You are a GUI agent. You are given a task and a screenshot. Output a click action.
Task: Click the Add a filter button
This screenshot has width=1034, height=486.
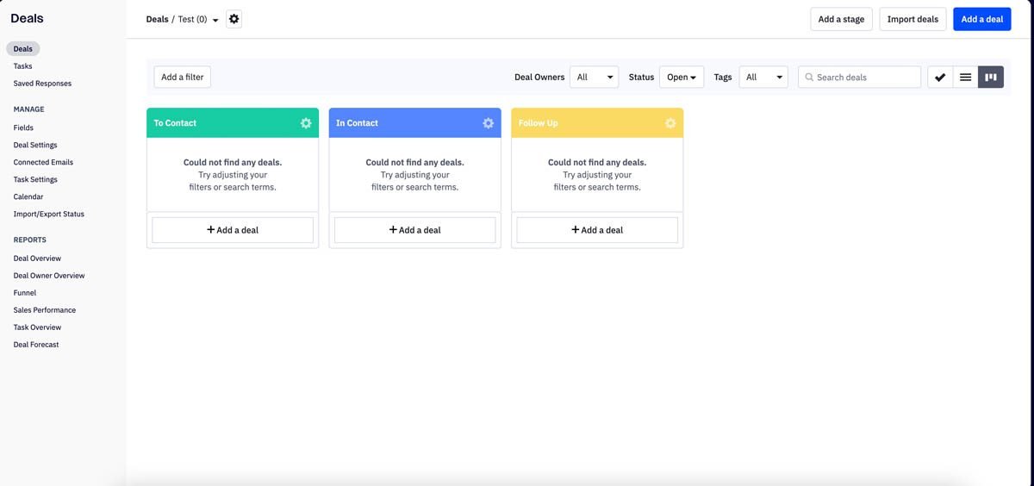point(182,78)
